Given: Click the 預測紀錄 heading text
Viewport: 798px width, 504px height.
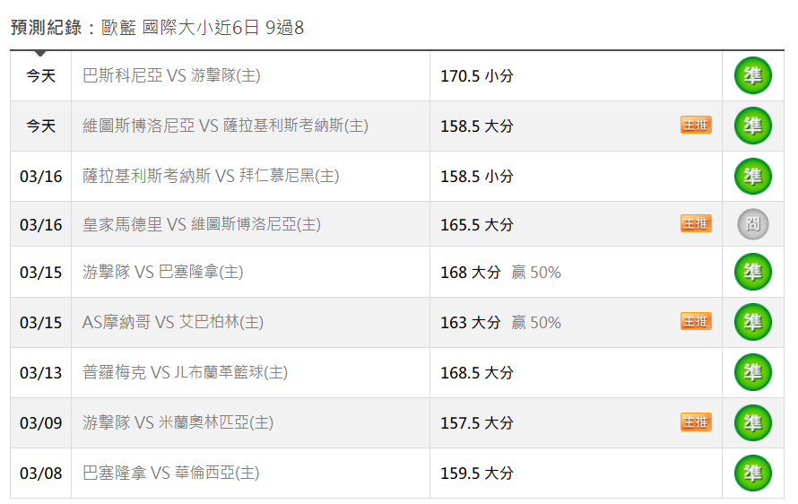Looking at the screenshot, I should (46, 28).
